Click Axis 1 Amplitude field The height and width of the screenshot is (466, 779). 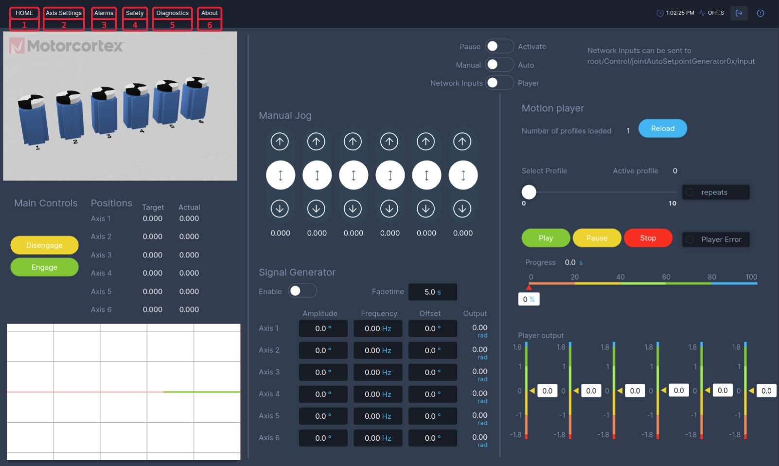[x=323, y=328]
